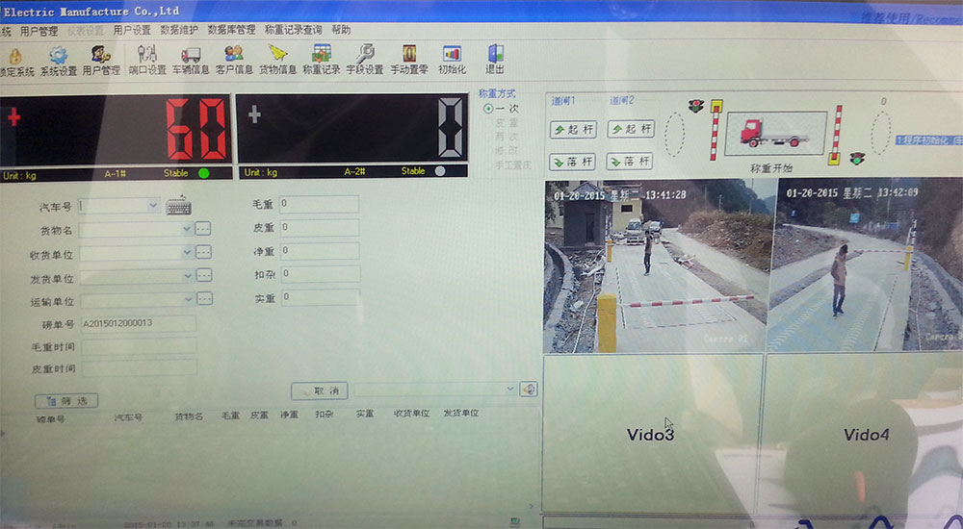Select the 一次 weighing mode radio button
This screenshot has height=529, width=963.
click(x=488, y=109)
